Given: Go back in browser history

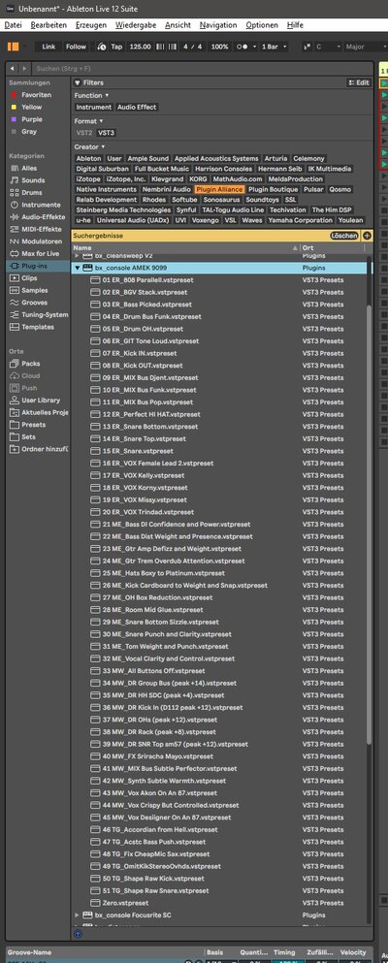Looking at the screenshot, I should coord(13,69).
